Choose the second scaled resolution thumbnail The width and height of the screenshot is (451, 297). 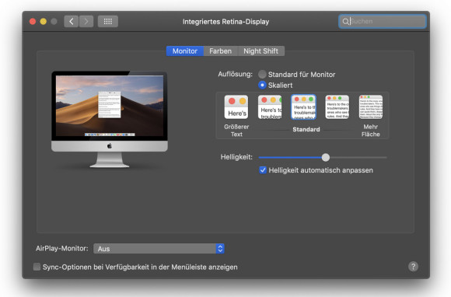270,107
